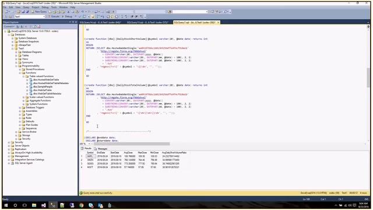Click the Undo icon in toolbar
Viewport: 373px width, 210px height.
83,12
